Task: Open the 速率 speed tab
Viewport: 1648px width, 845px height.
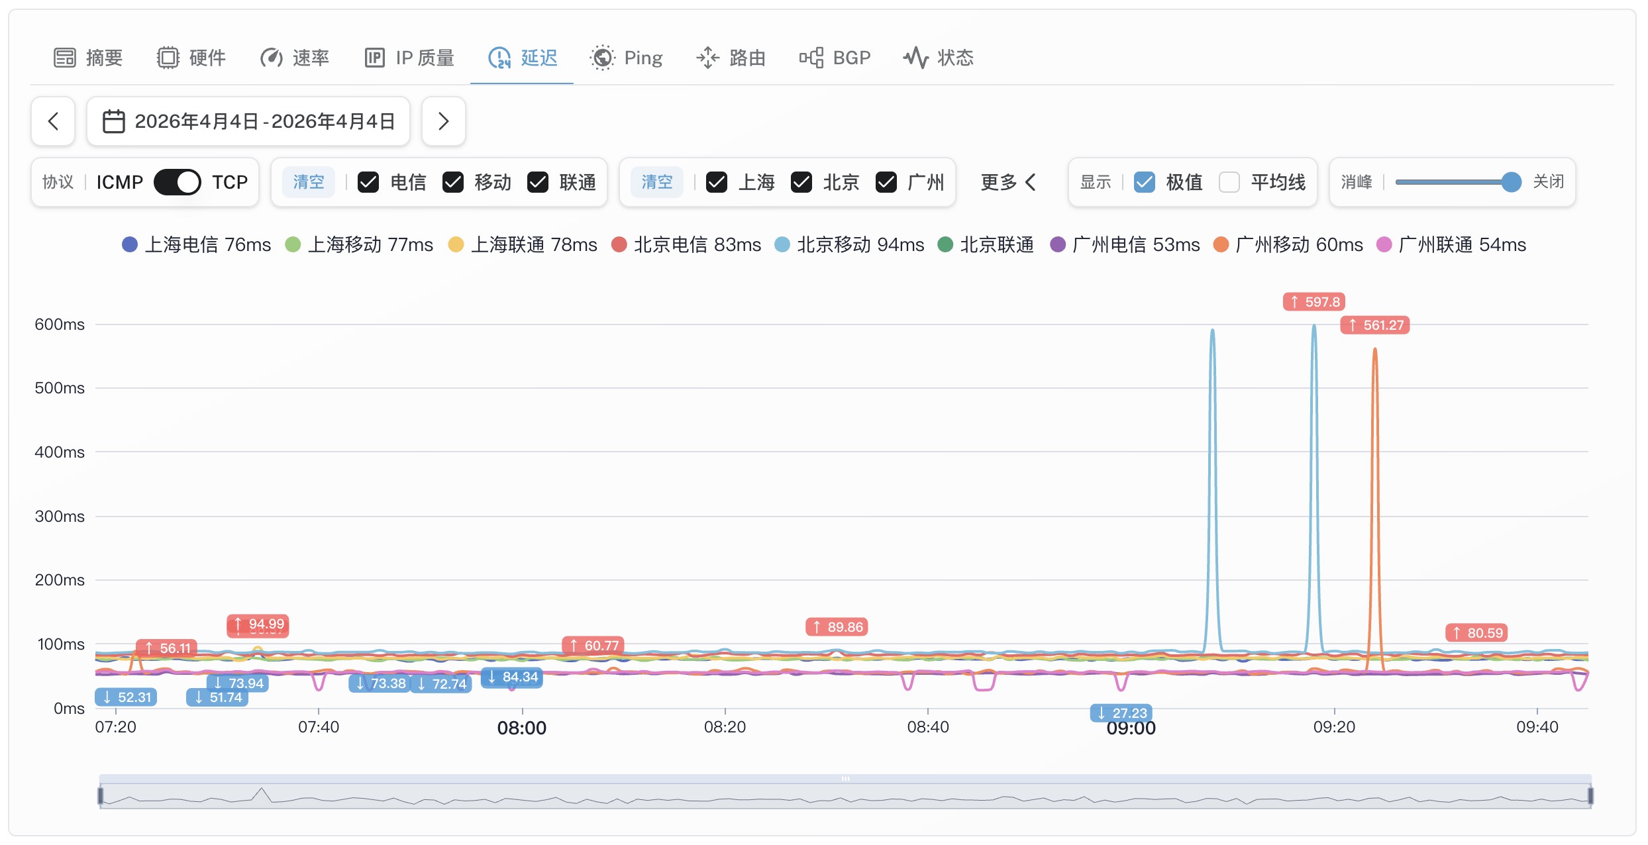Action: click(295, 58)
